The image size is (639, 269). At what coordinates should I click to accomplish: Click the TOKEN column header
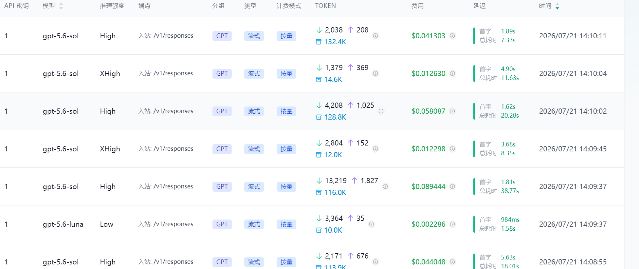(x=325, y=6)
